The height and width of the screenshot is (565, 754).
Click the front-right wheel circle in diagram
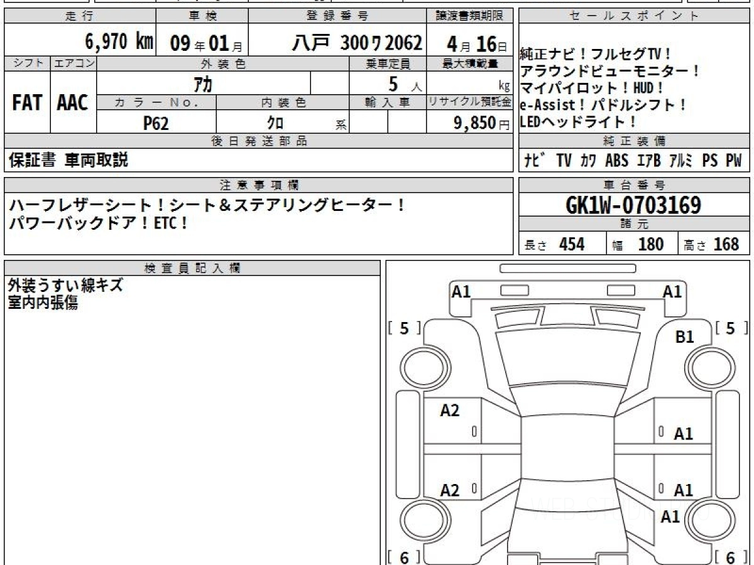click(x=706, y=366)
